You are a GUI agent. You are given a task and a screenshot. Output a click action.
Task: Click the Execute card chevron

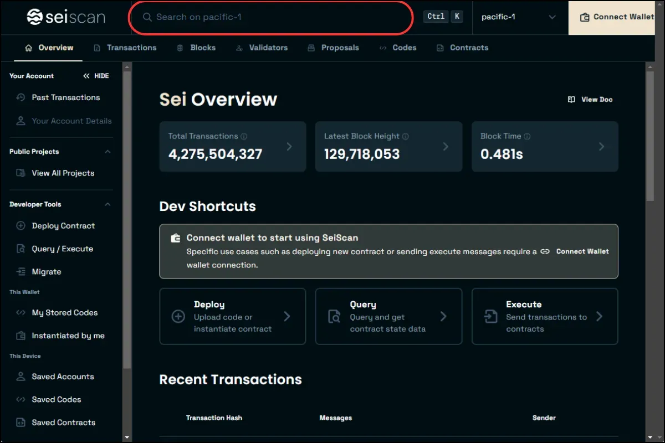[600, 317]
